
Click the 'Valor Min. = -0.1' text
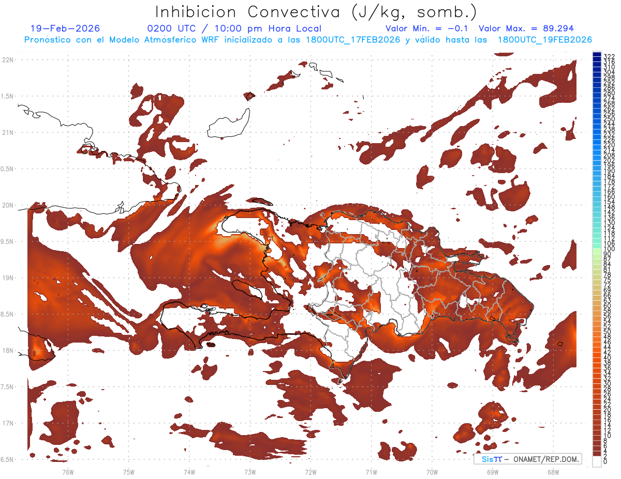pyautogui.click(x=427, y=29)
